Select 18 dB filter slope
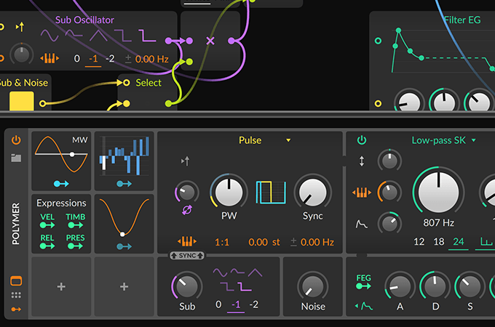 tap(439, 242)
